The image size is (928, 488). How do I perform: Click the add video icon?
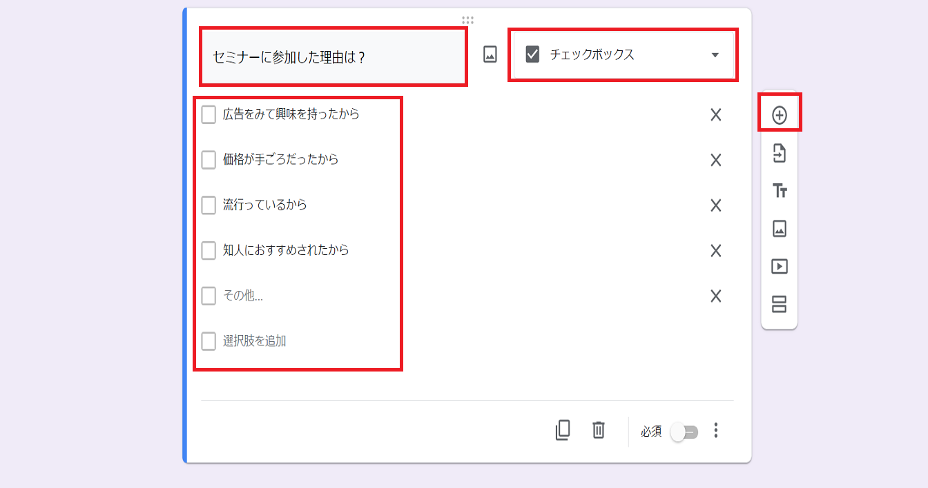pyautogui.click(x=779, y=266)
